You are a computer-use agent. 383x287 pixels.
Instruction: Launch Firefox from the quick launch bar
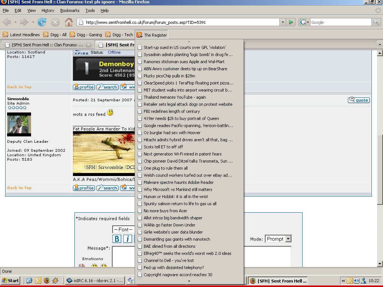click(x=46, y=281)
